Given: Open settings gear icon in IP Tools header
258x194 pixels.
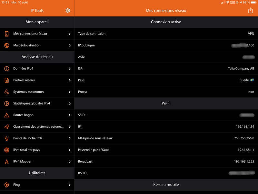Looking at the screenshot, I should point(68,11).
